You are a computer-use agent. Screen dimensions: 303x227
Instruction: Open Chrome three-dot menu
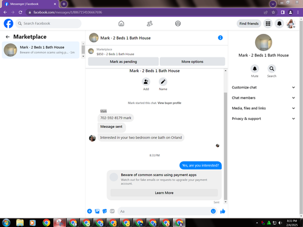point(298,12)
